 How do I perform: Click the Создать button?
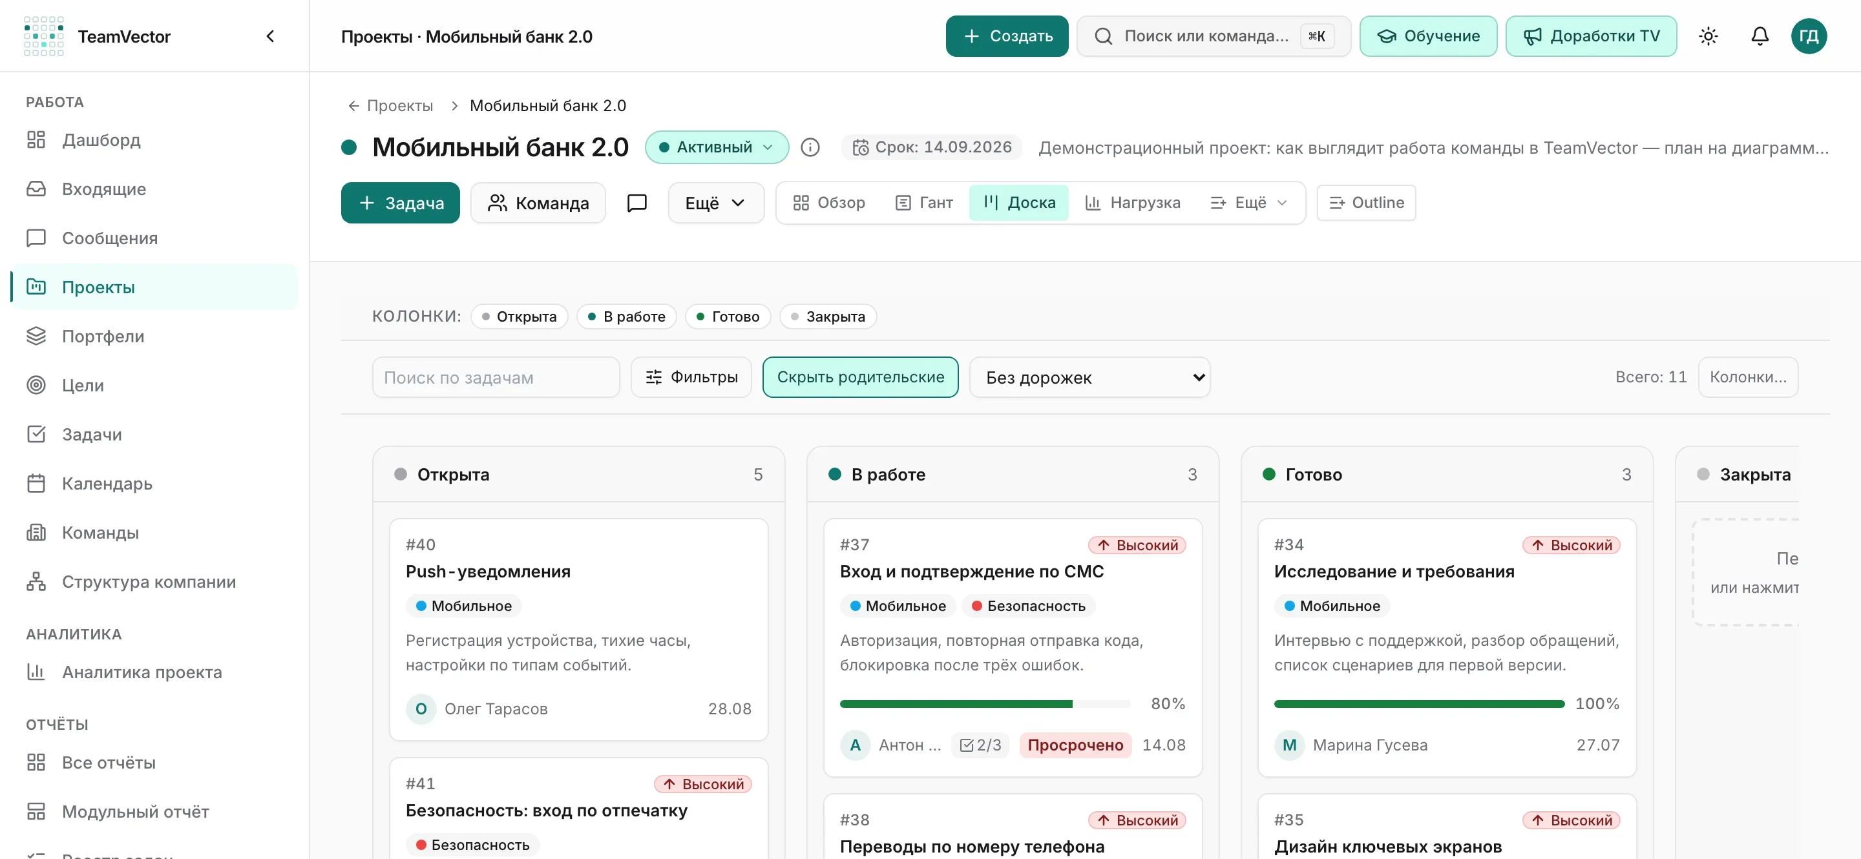coord(1006,36)
